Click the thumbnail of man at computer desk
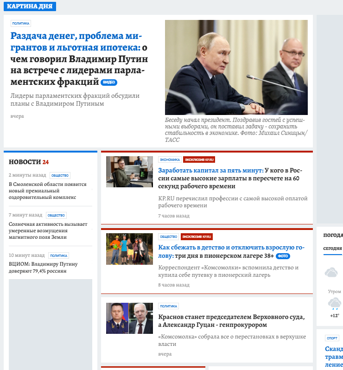Screen dimensions: 343x370 (x=129, y=172)
